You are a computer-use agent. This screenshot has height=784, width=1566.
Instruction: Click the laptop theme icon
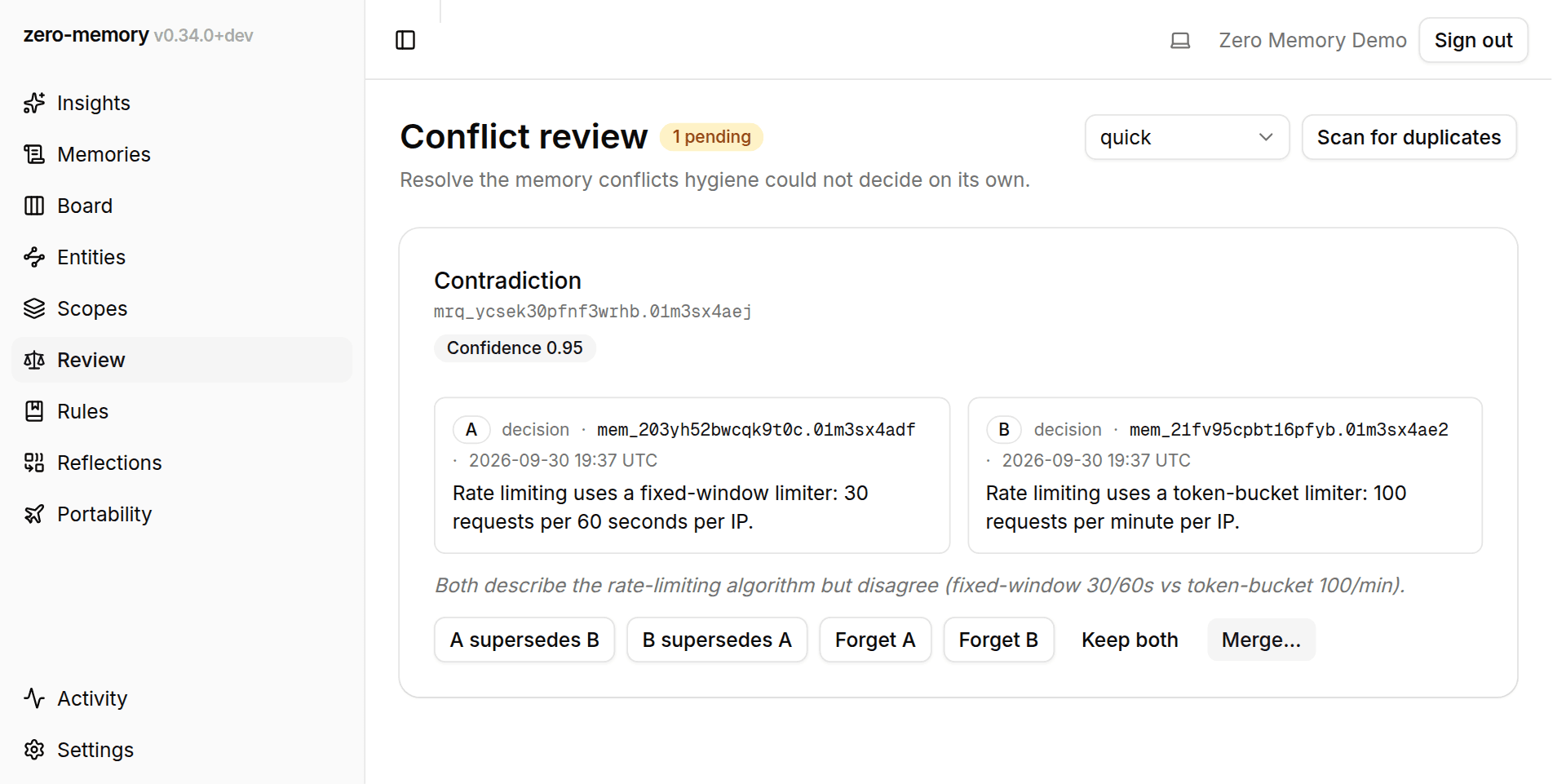tap(1180, 40)
